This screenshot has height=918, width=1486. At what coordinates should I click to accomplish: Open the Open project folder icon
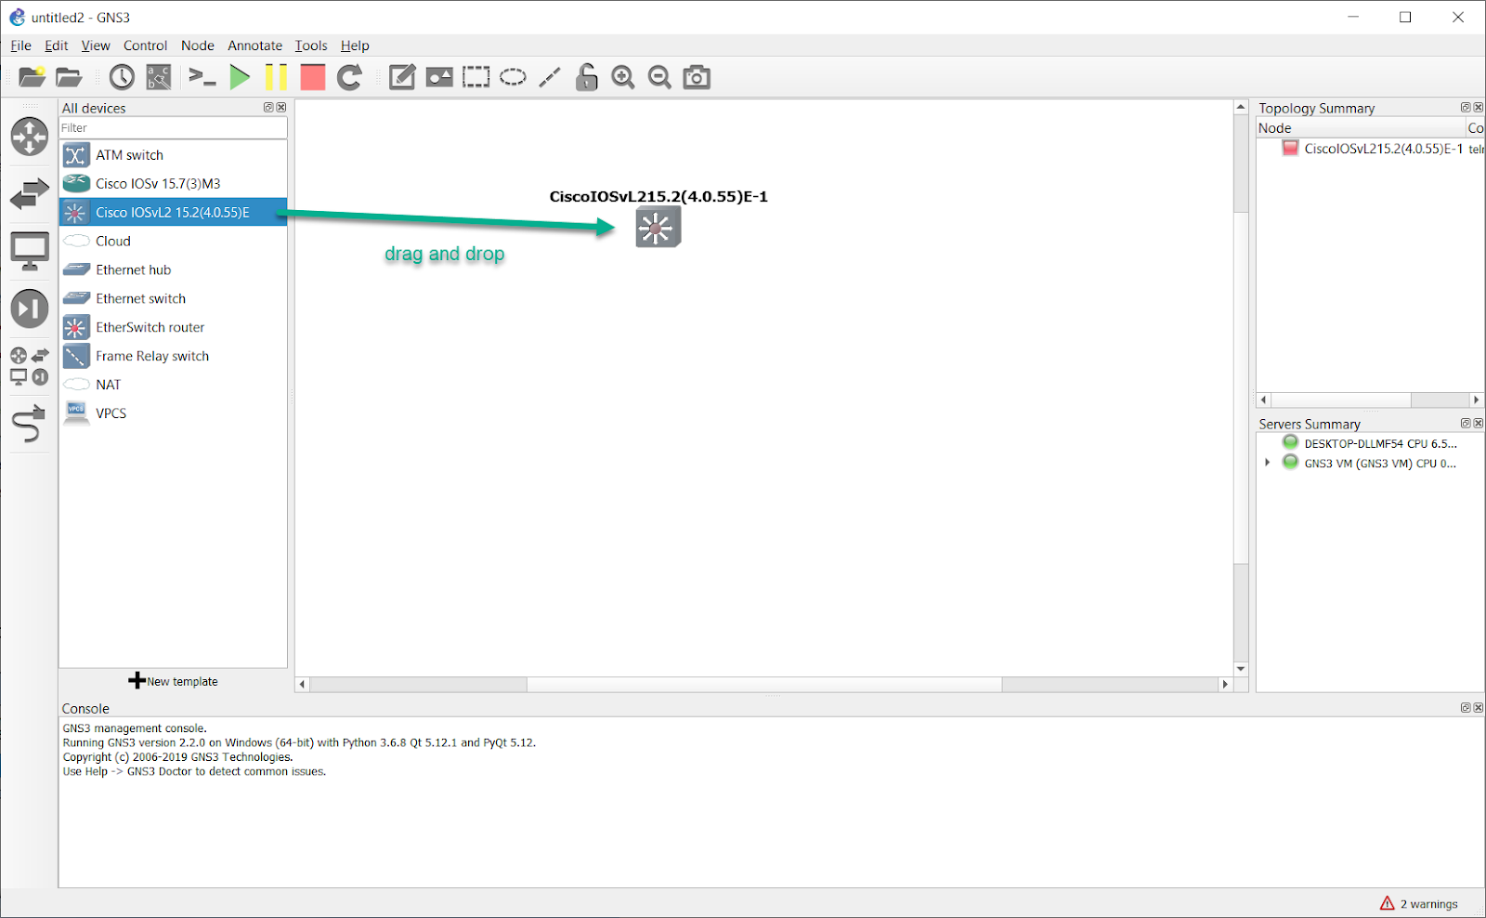(x=69, y=77)
